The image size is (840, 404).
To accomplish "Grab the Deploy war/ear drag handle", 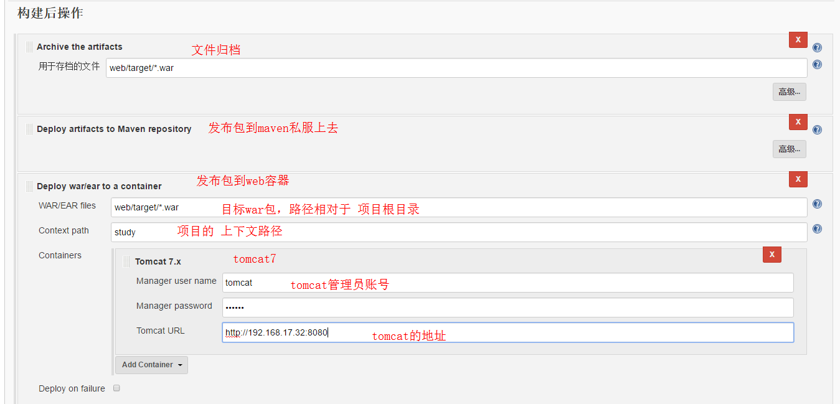I will [29, 186].
